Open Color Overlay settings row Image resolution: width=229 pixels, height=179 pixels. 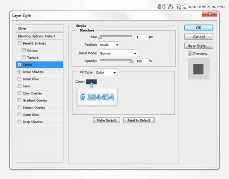[x=39, y=93]
